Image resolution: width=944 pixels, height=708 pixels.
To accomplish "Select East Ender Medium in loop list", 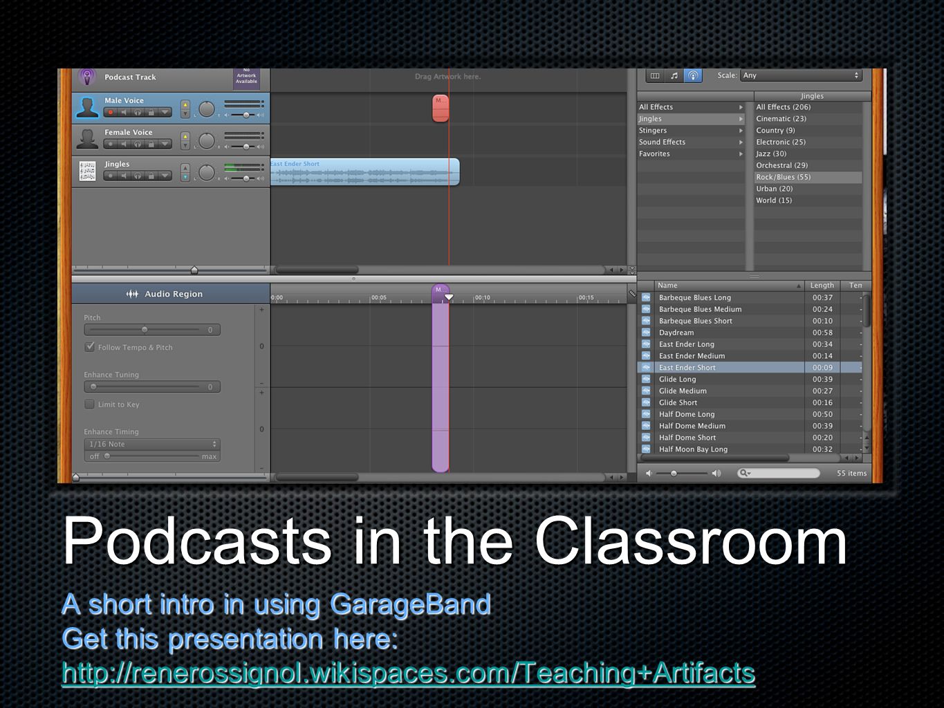I will click(x=750, y=356).
